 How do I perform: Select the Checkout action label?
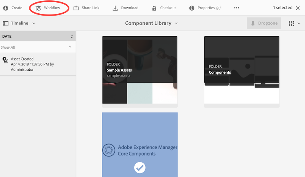[x=168, y=8]
